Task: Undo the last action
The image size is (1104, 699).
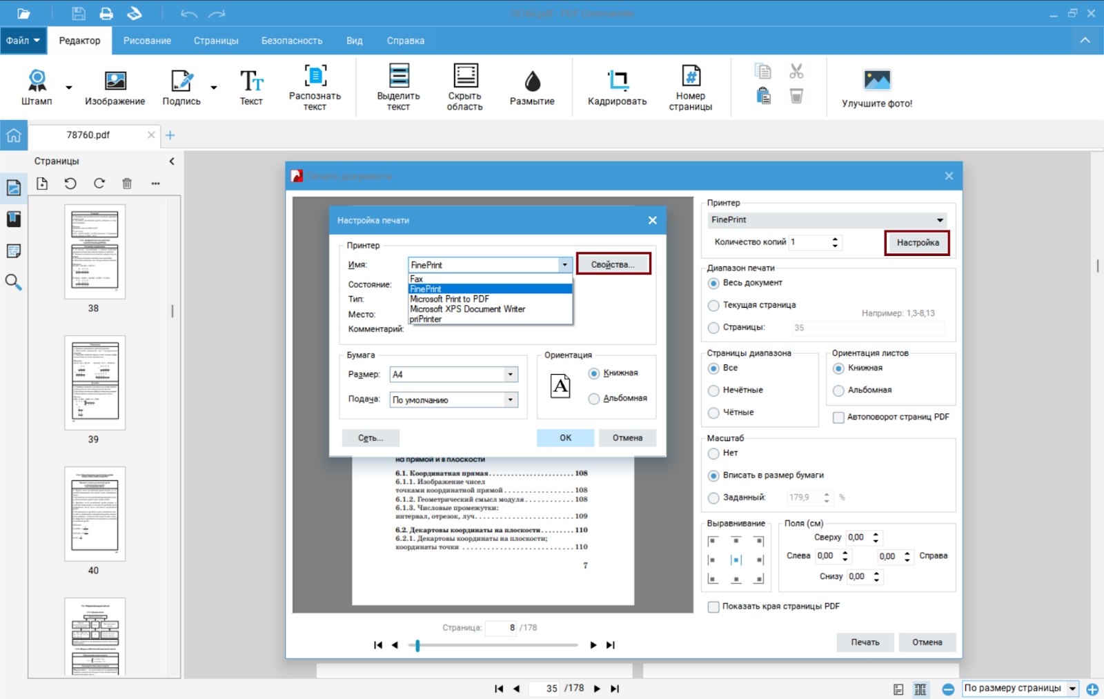Action: pos(188,13)
